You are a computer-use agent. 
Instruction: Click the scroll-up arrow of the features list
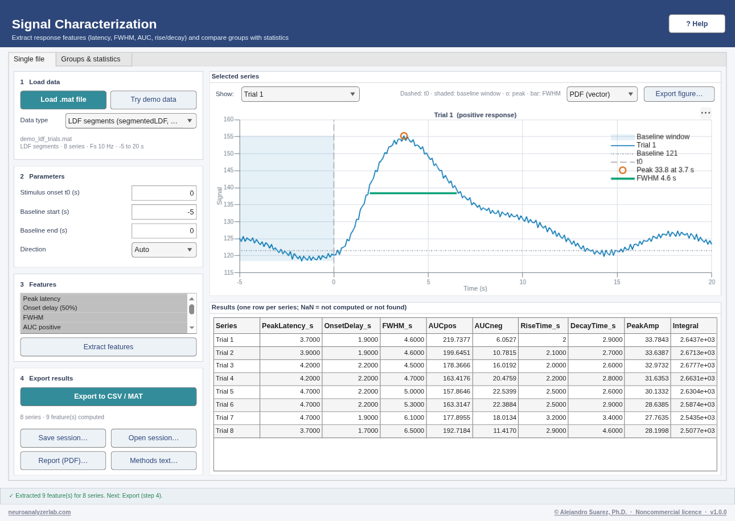(x=191, y=299)
